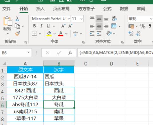
Task: Align text to bottom
Action: coord(106,19)
